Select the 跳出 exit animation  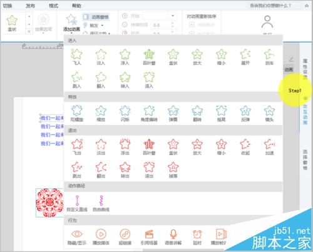coord(77,170)
